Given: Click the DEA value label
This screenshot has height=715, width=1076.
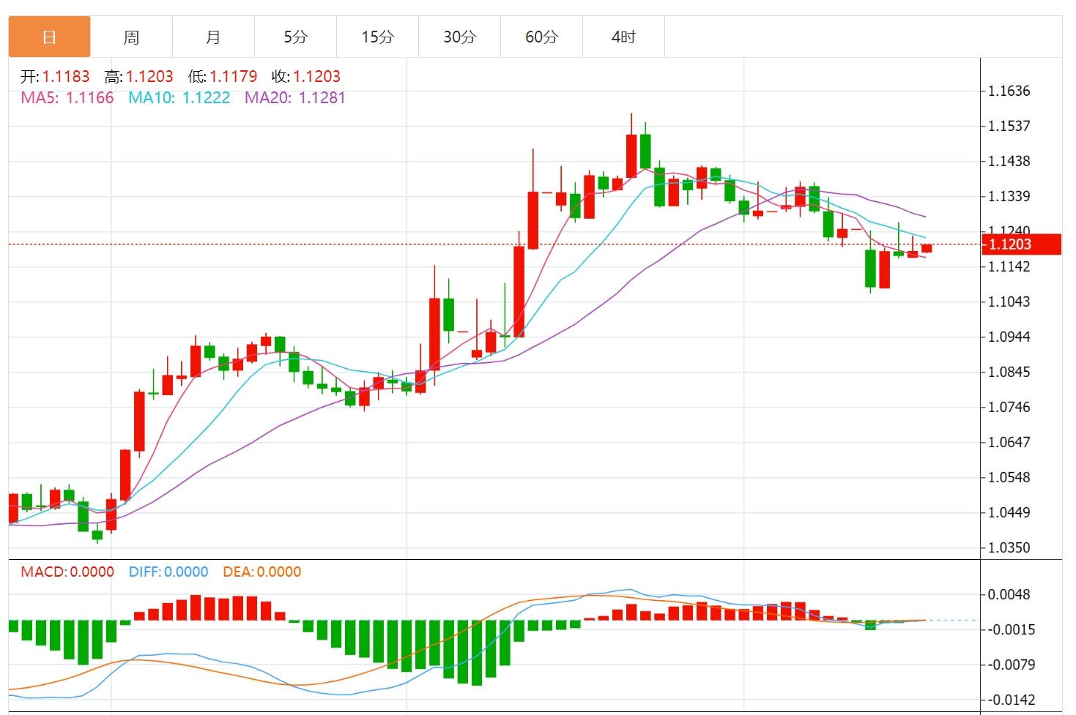Looking at the screenshot, I should point(261,572).
